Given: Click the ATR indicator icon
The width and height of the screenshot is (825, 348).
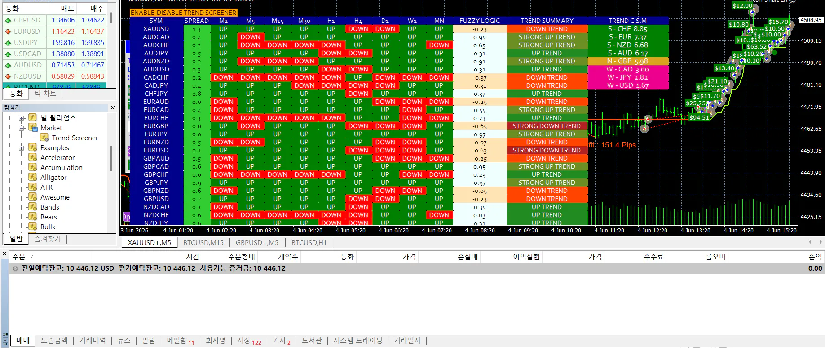Looking at the screenshot, I should [x=33, y=187].
